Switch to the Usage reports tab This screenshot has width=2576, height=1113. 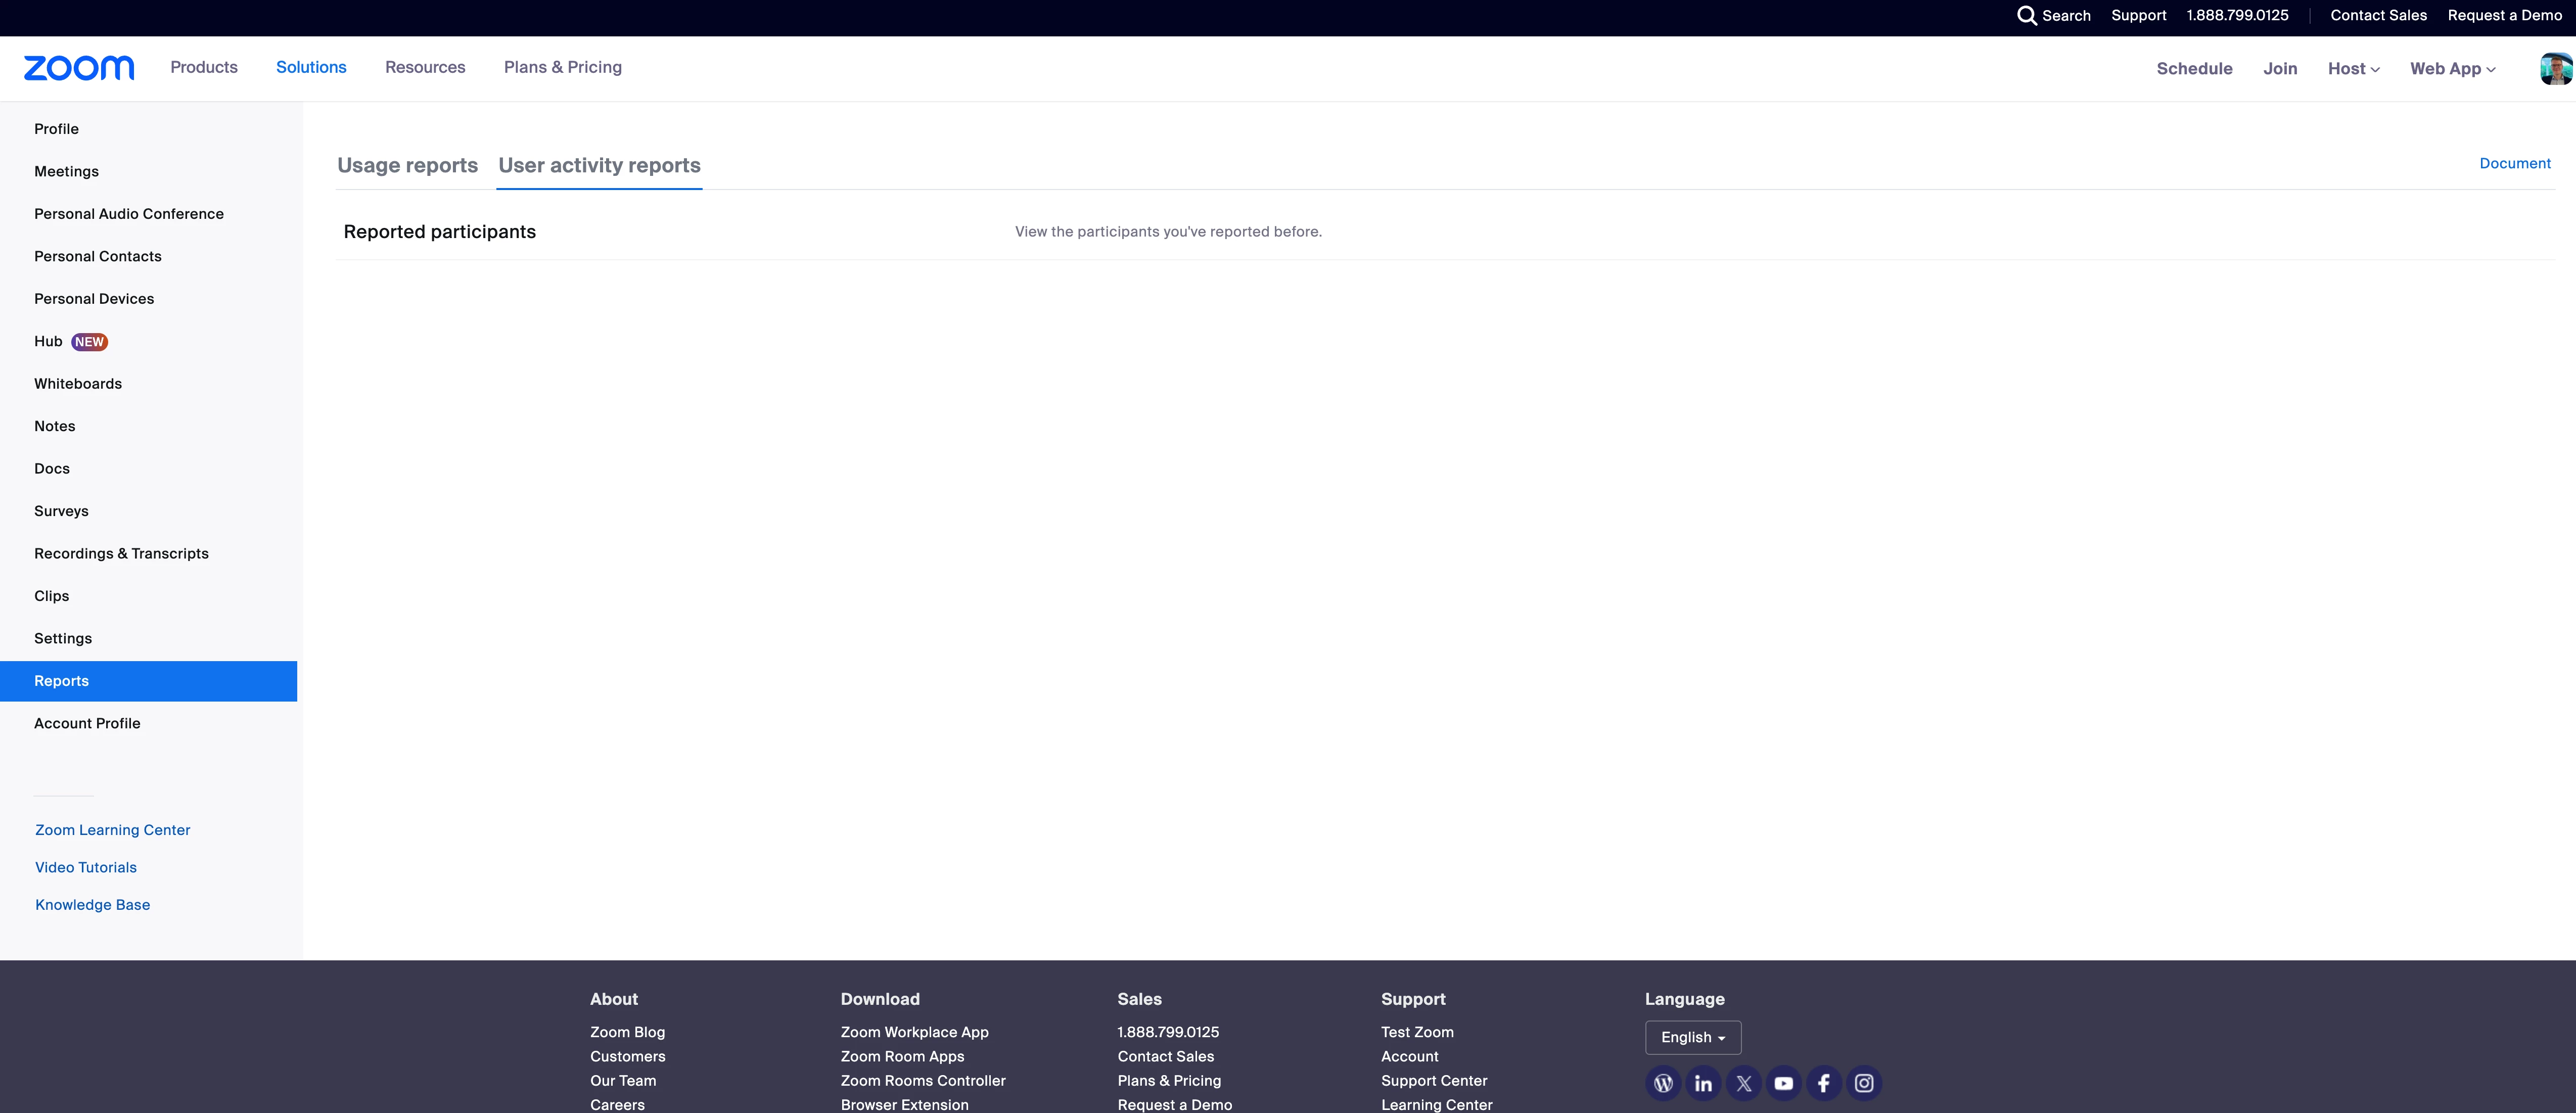tap(407, 166)
